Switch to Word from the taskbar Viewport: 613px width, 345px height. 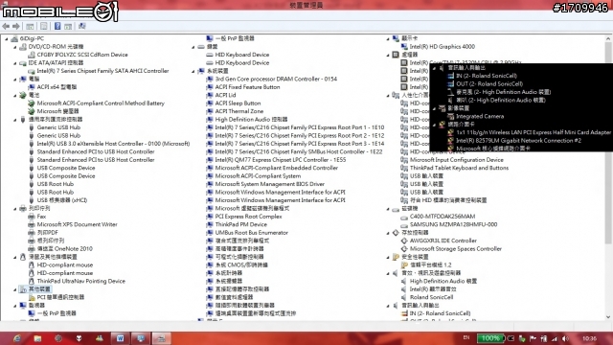click(120, 338)
